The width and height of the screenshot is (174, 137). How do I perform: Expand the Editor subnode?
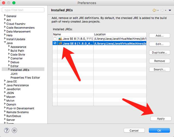(x=9, y=65)
